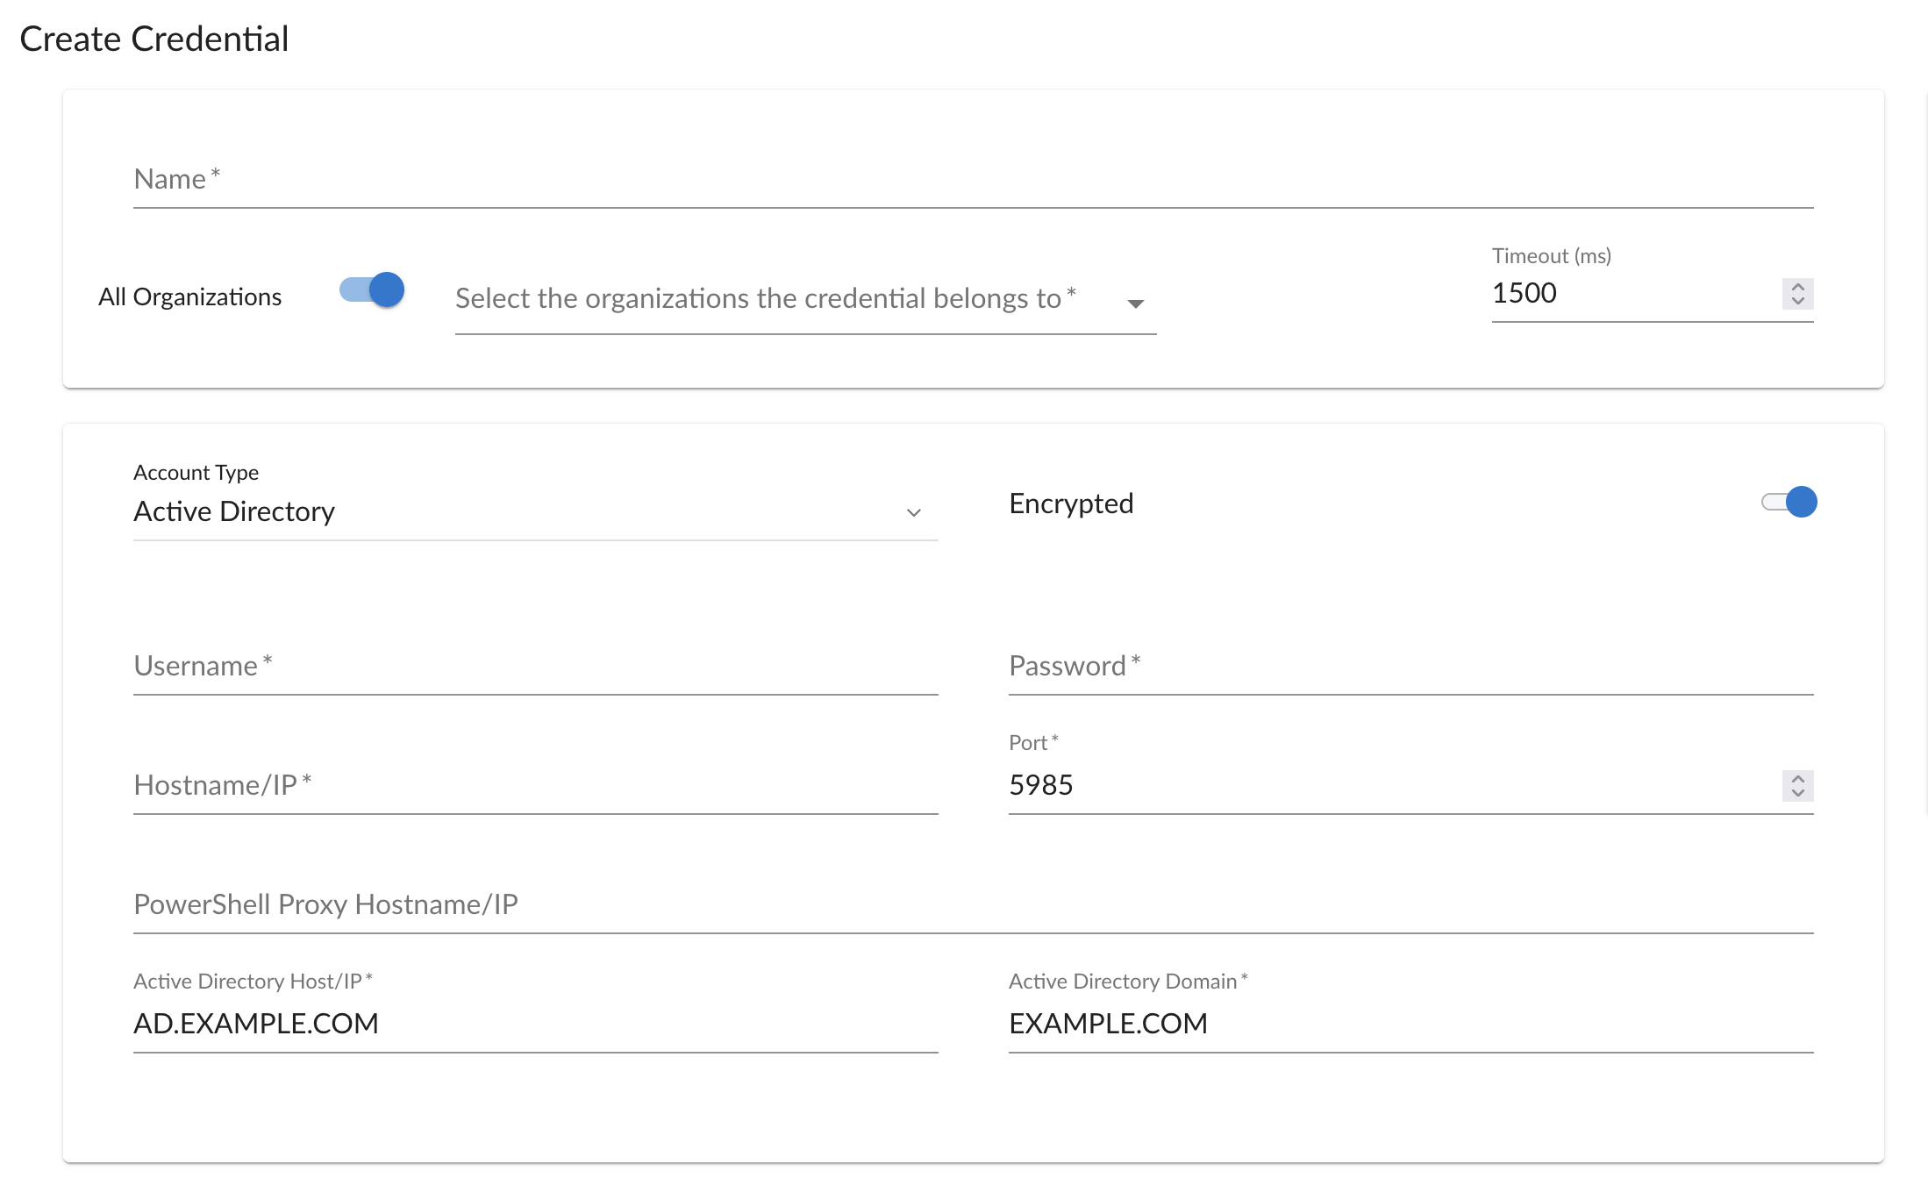
Task: Click the organizations dropdown triangle arrow
Action: pos(1135,304)
